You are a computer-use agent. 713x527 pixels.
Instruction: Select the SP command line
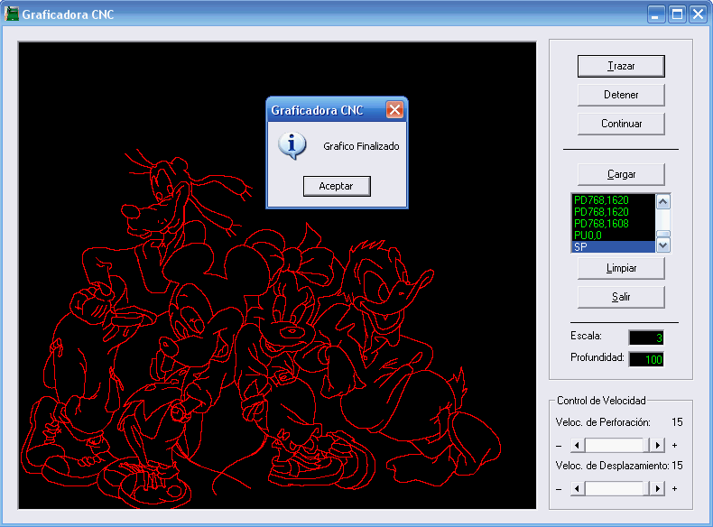tap(614, 246)
